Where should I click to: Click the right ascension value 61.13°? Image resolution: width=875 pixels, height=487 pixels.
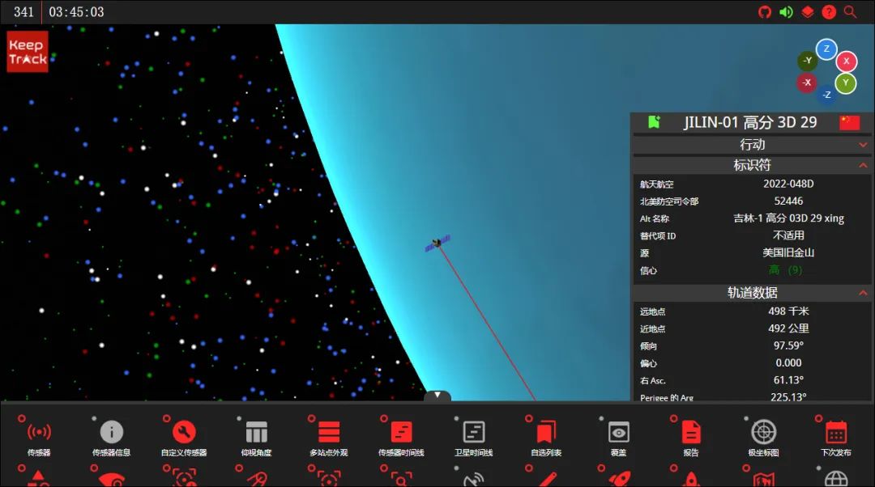(x=788, y=380)
